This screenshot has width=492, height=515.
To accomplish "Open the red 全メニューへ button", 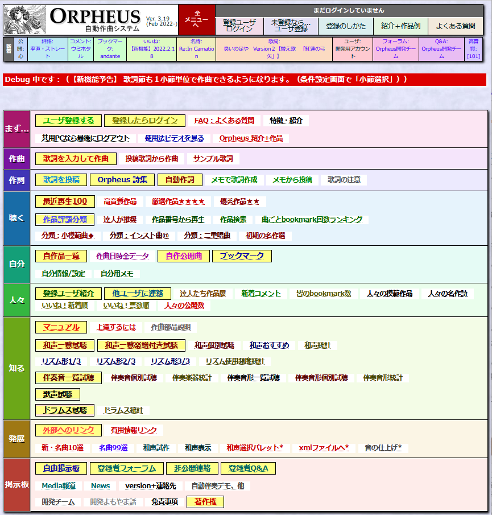I will (197, 20).
